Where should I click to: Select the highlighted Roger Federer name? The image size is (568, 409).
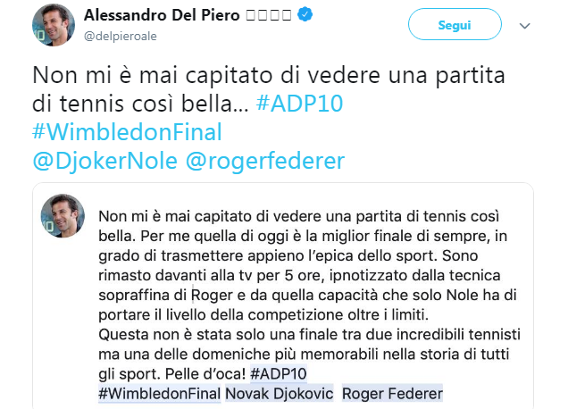tap(392, 394)
